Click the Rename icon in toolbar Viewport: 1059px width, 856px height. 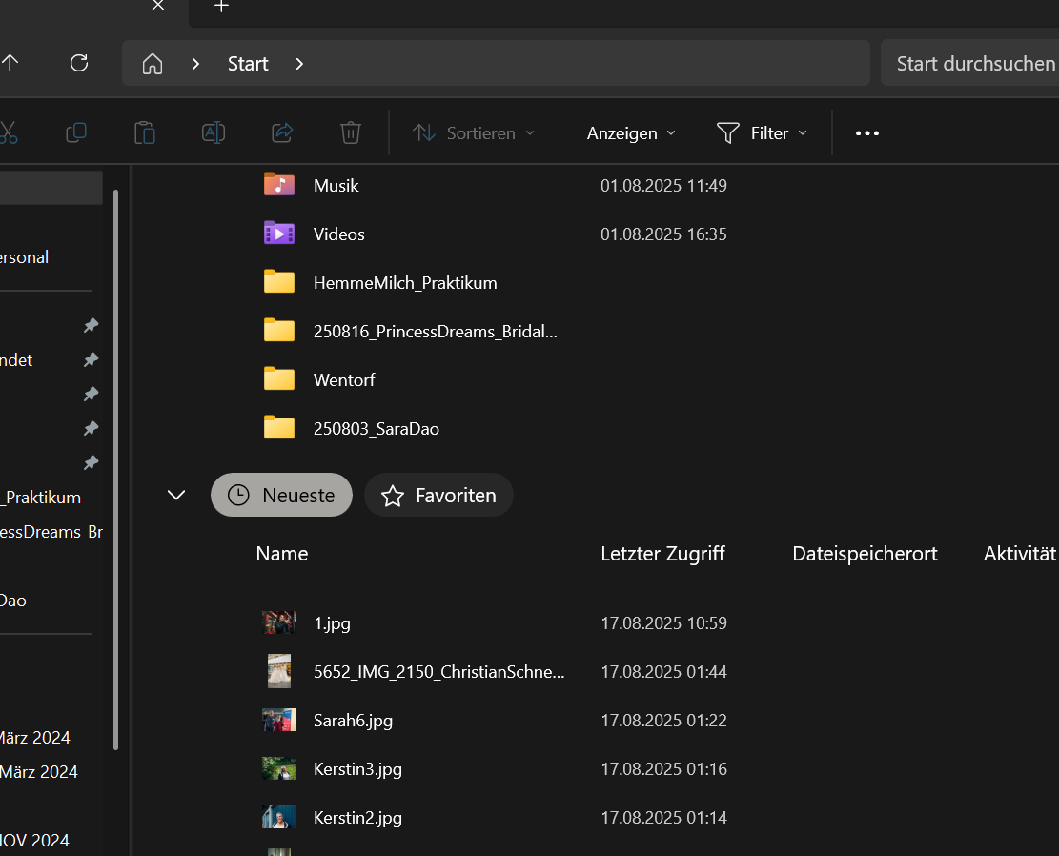point(214,133)
